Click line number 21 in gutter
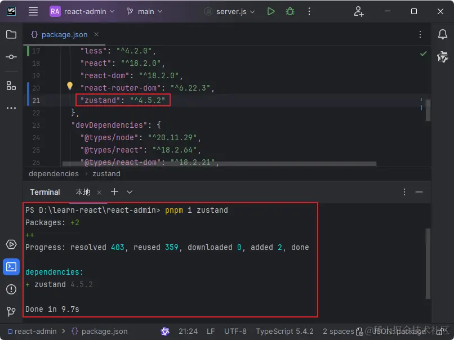Viewport: 454px width, 340px height. 36,100
